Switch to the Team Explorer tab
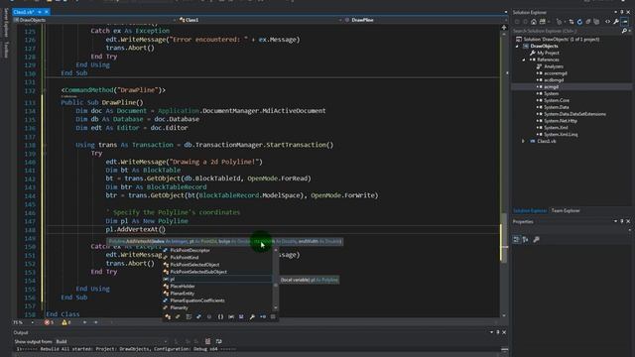This screenshot has height=357, width=635. point(566,211)
